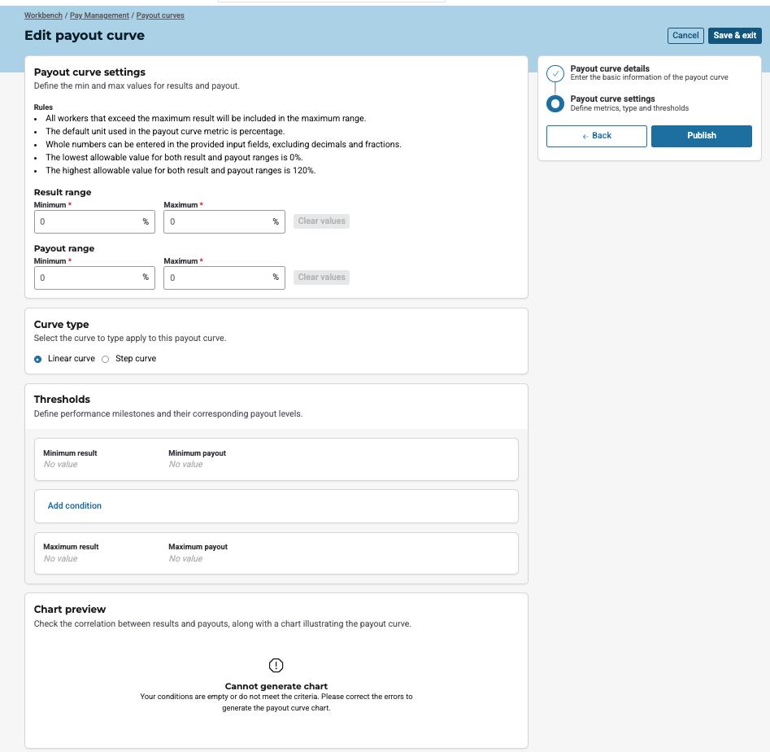The image size is (770, 752).
Task: Open the Workbench breadcrumb link
Action: click(x=43, y=15)
